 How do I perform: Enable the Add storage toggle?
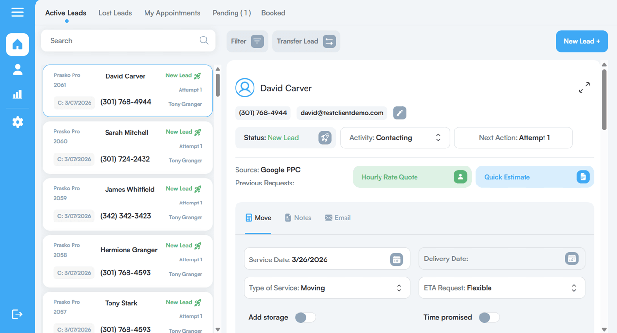point(306,317)
